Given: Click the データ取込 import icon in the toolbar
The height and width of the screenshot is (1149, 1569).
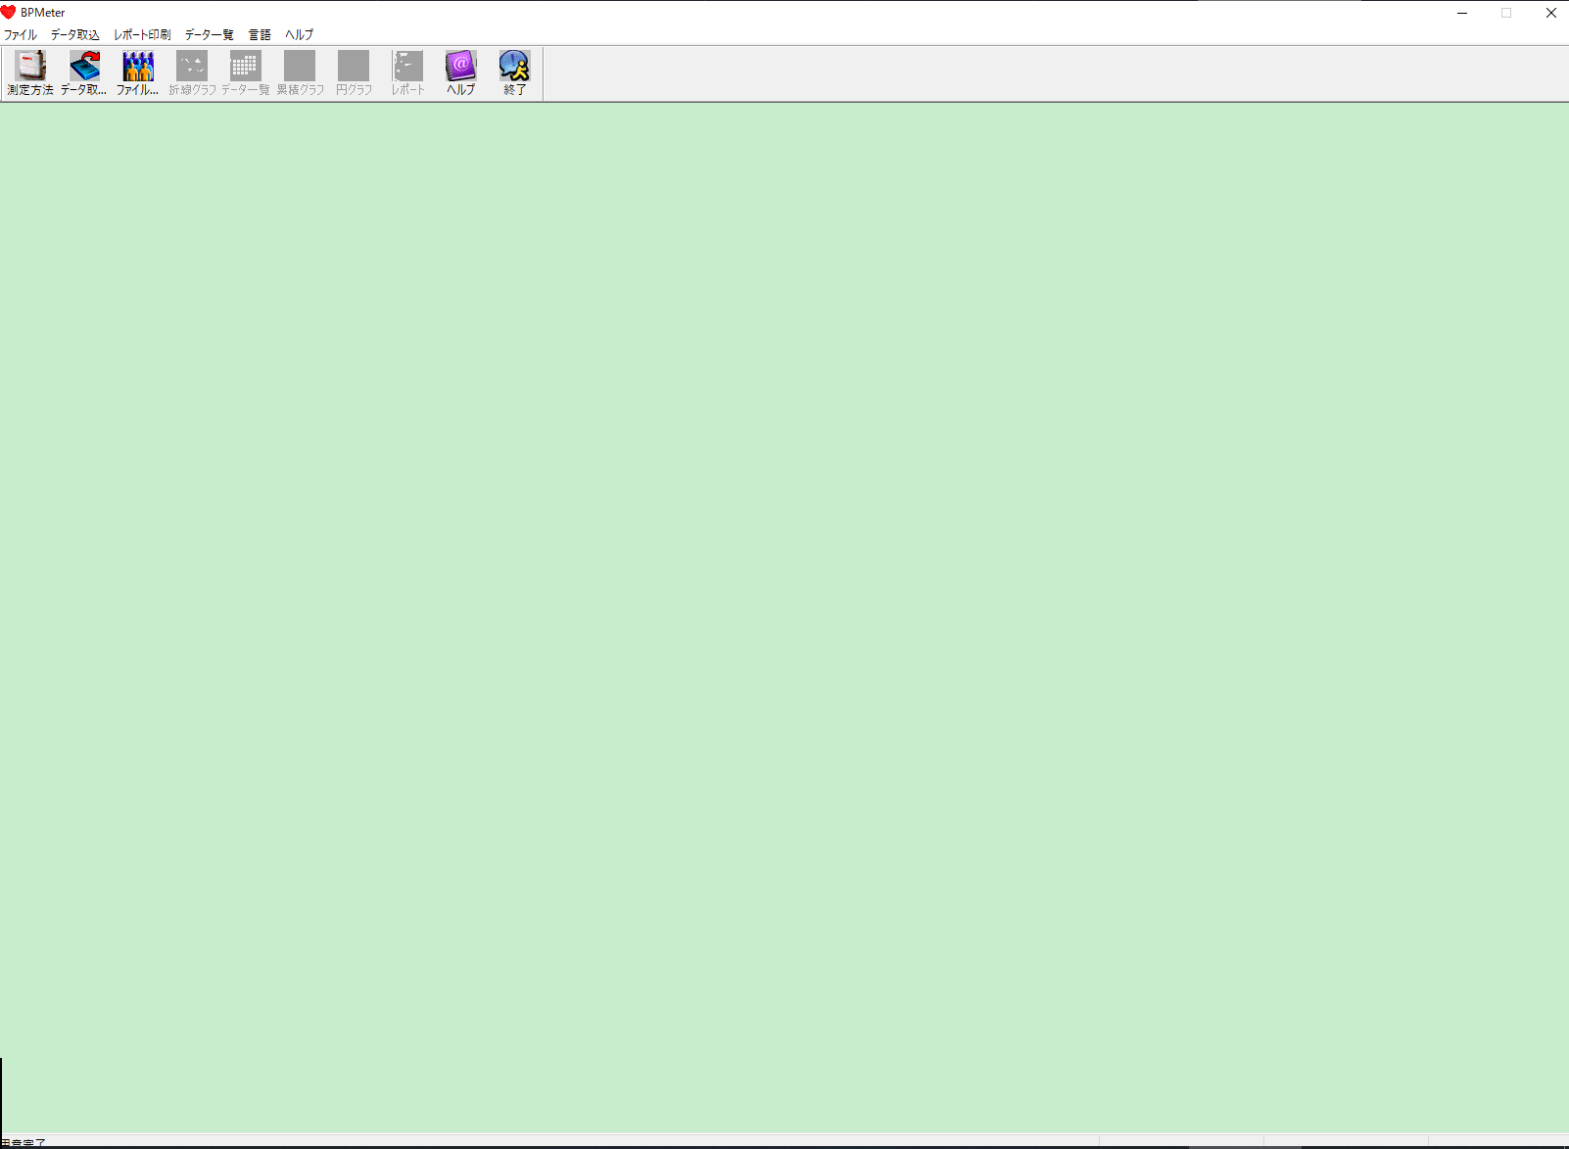Looking at the screenshot, I should [x=84, y=73].
